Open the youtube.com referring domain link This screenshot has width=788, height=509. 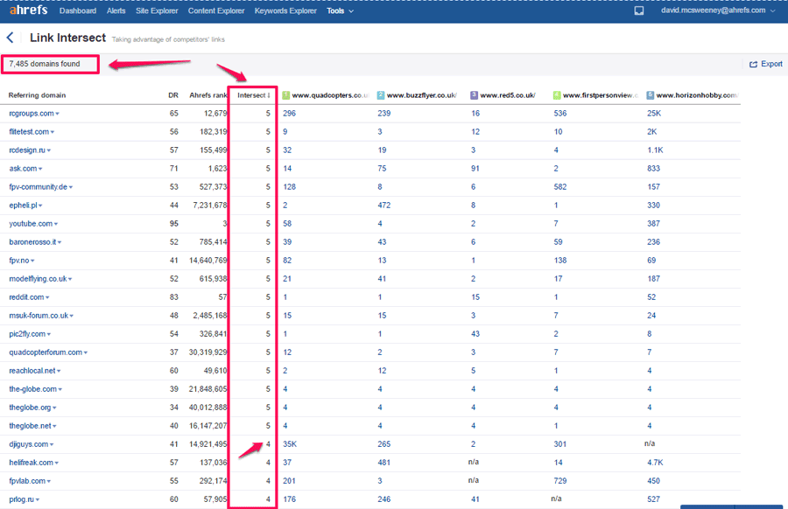click(x=31, y=224)
